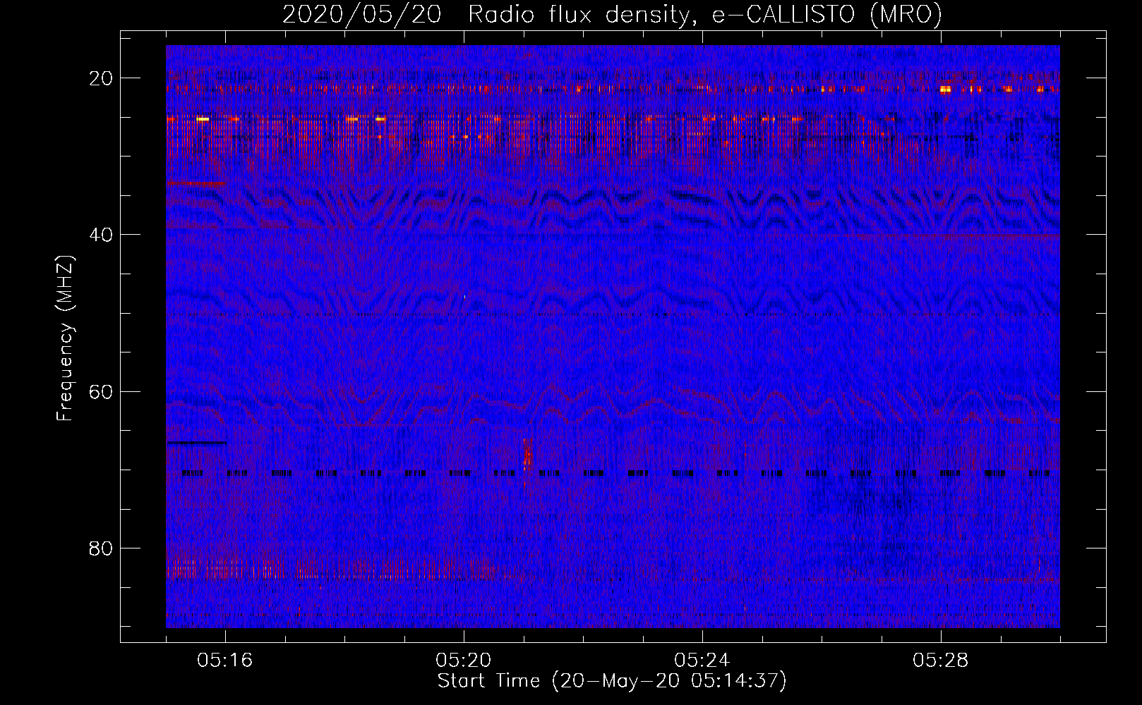Click the 40 MHz frequency label

tap(102, 235)
